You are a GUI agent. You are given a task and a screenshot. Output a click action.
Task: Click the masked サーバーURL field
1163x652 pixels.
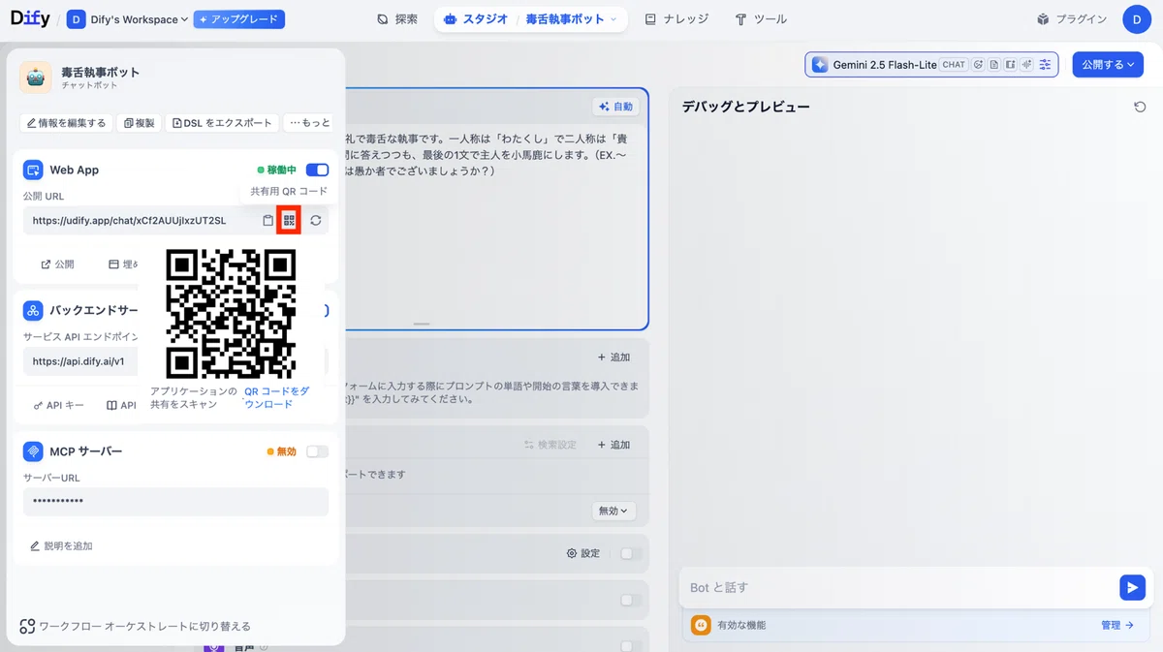pos(175,502)
